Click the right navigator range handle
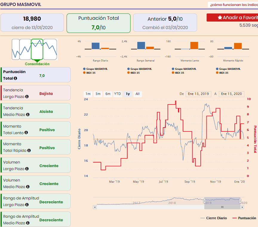 (240, 201)
